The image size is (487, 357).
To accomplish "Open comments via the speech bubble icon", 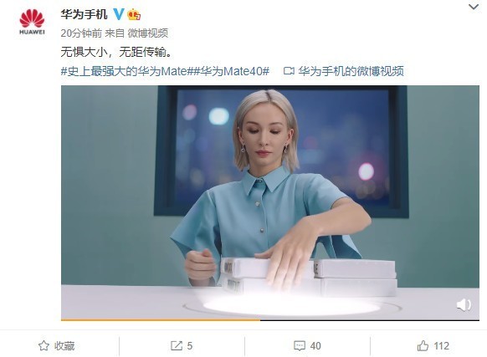I will [300, 346].
